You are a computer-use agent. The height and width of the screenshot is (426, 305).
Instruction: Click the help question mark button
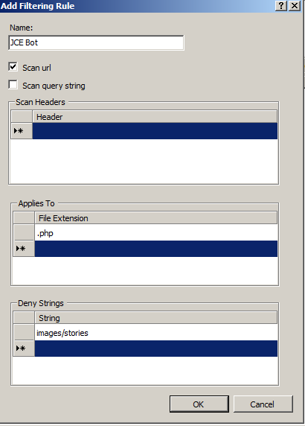click(x=281, y=6)
